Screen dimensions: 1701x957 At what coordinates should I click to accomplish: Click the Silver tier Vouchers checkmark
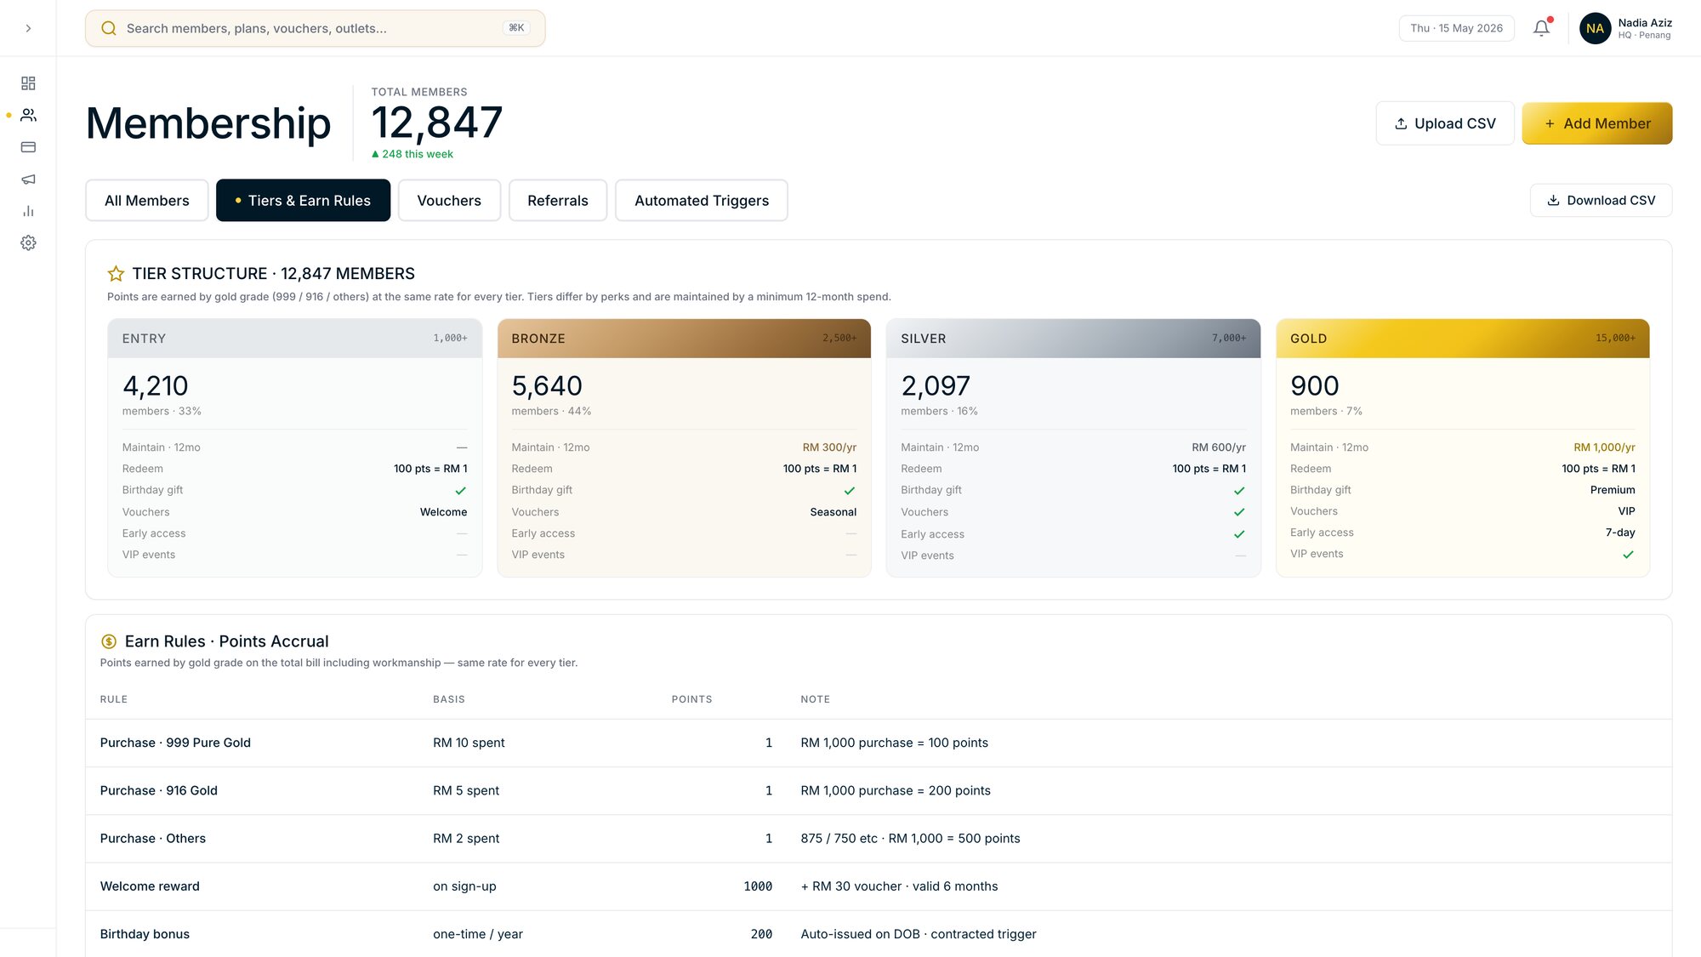tap(1239, 512)
